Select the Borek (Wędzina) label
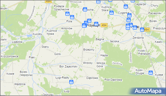Image resolution: width=166 pixels, height=96 pixels. click(x=26, y=74)
